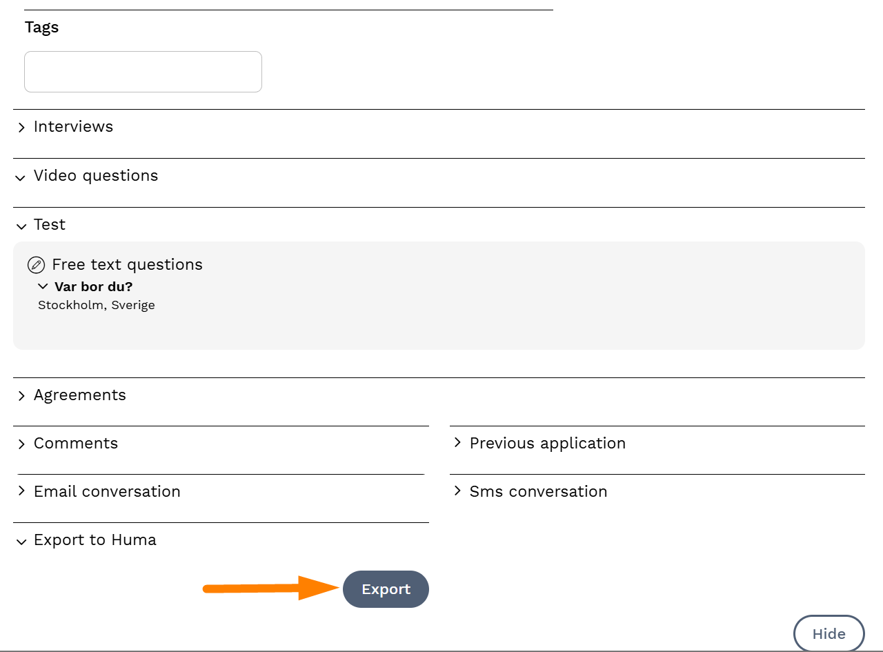This screenshot has height=652, width=883.
Task: Expand the Email conversation arrow
Action: (x=21, y=491)
